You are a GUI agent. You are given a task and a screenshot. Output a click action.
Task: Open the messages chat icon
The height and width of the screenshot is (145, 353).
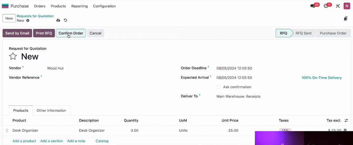pyautogui.click(x=312, y=6)
